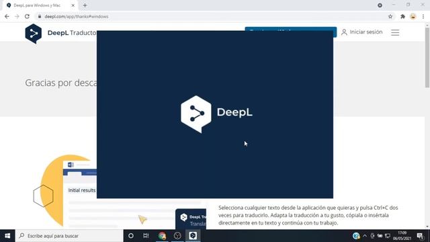The image size is (430, 242).
Task: Click 'Gracias por desca' heading text
Action: tap(61, 83)
